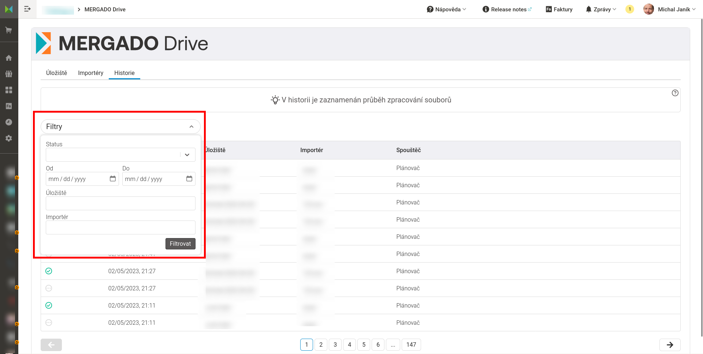
Task: Collapse the Filtry filter panel
Action: (120, 127)
